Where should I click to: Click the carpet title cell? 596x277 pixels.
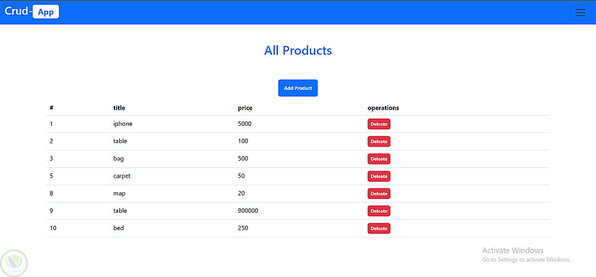122,176
